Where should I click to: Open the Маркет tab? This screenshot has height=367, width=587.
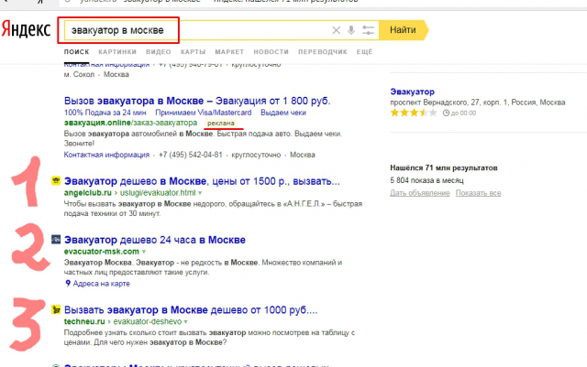pos(229,52)
